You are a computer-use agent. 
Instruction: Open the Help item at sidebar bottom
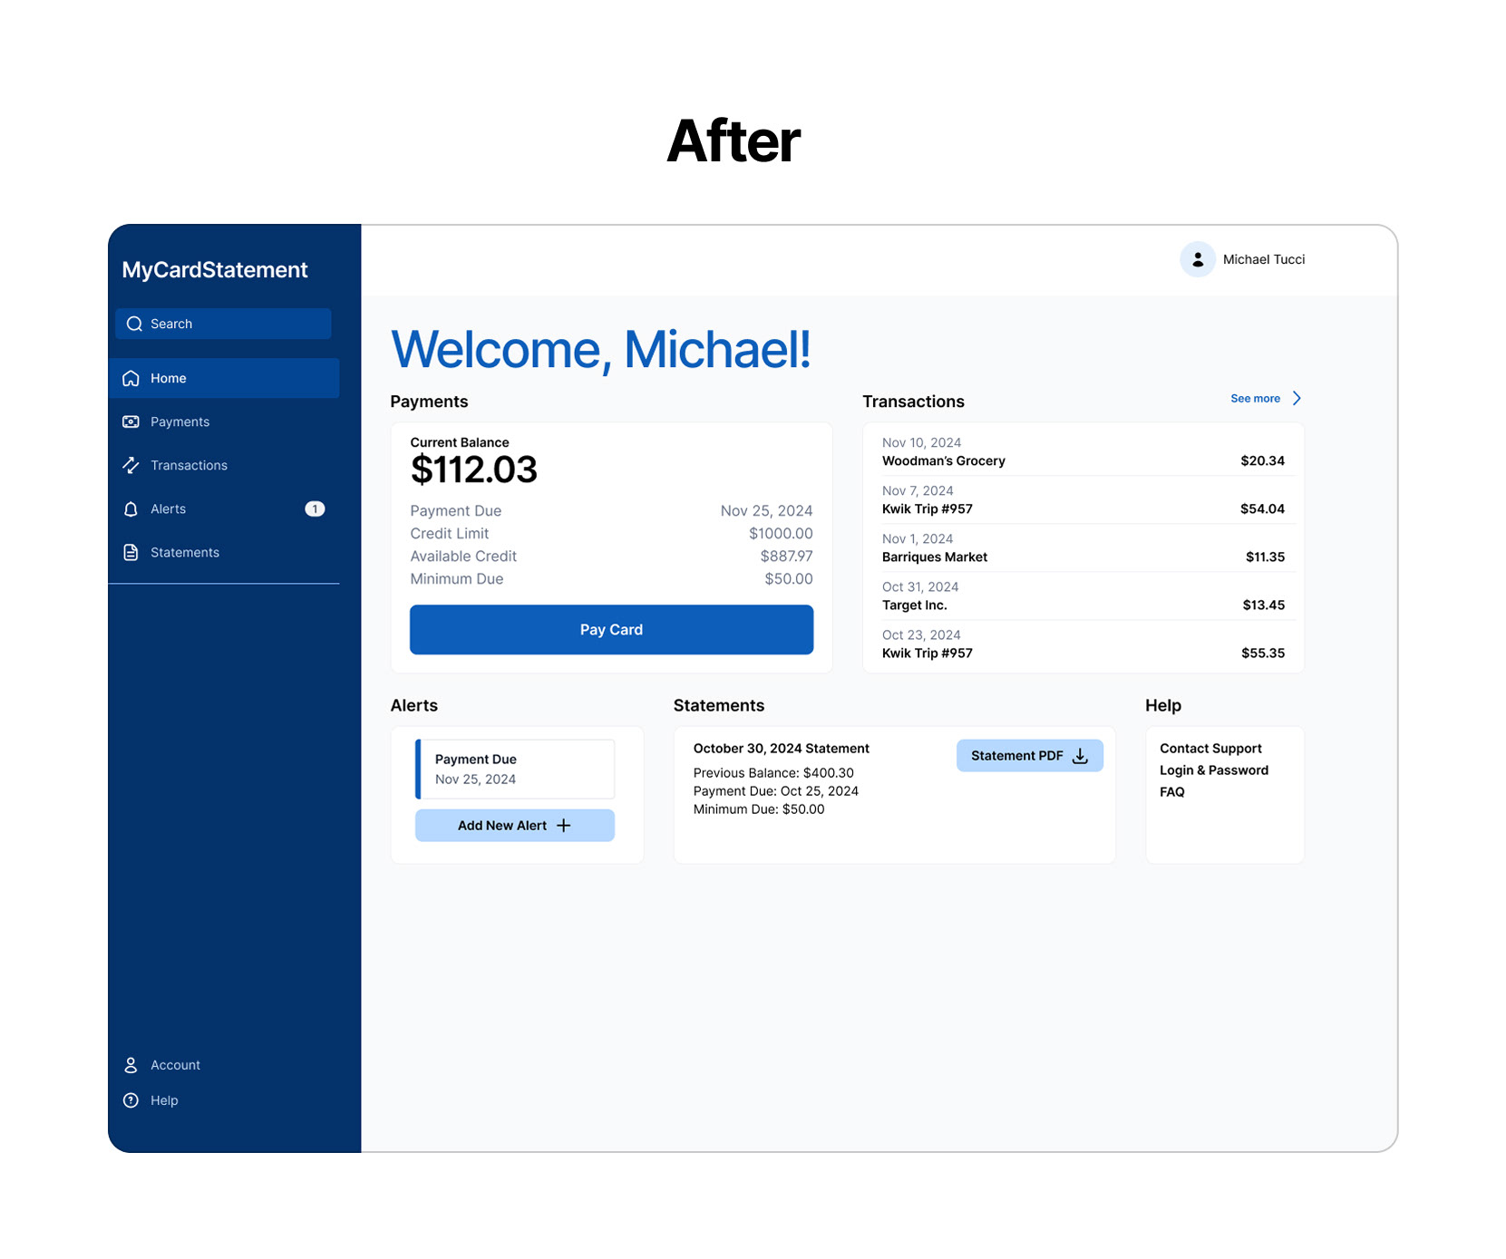[151, 1100]
